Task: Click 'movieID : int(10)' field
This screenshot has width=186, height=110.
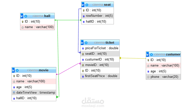Action: (100, 65)
